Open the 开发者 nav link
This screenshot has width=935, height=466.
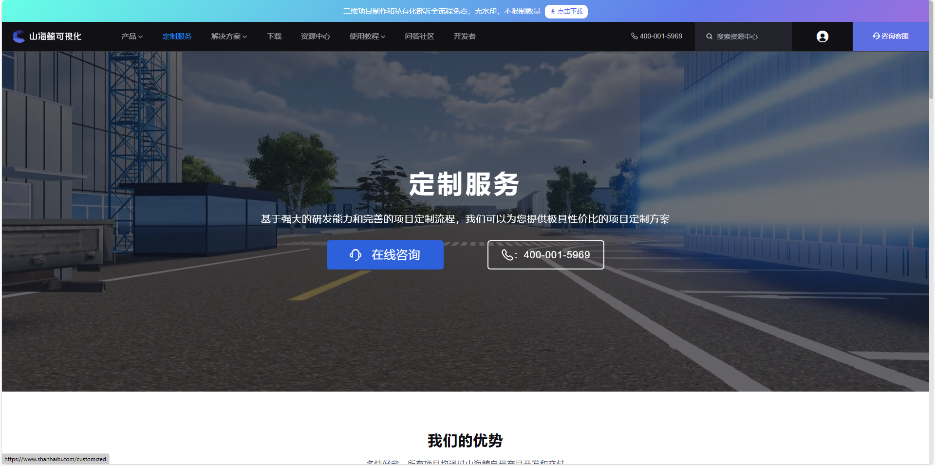click(x=464, y=36)
